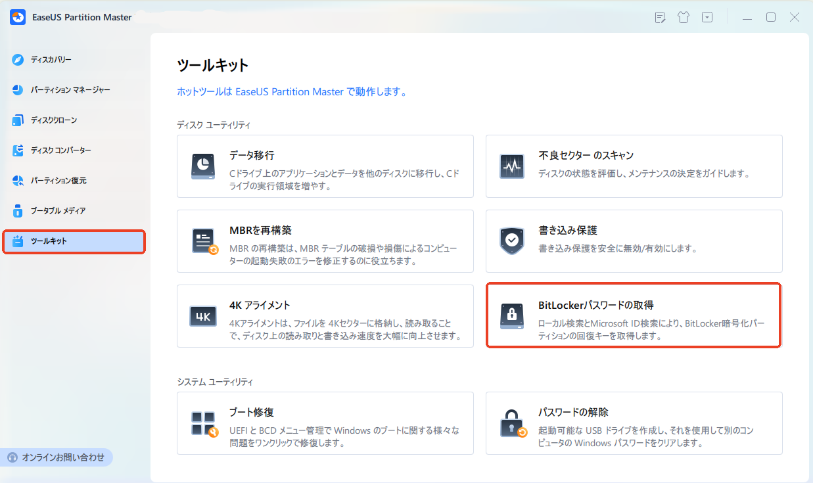
Task: Click the EaseUS logo in top-left corner
Action: [17, 16]
